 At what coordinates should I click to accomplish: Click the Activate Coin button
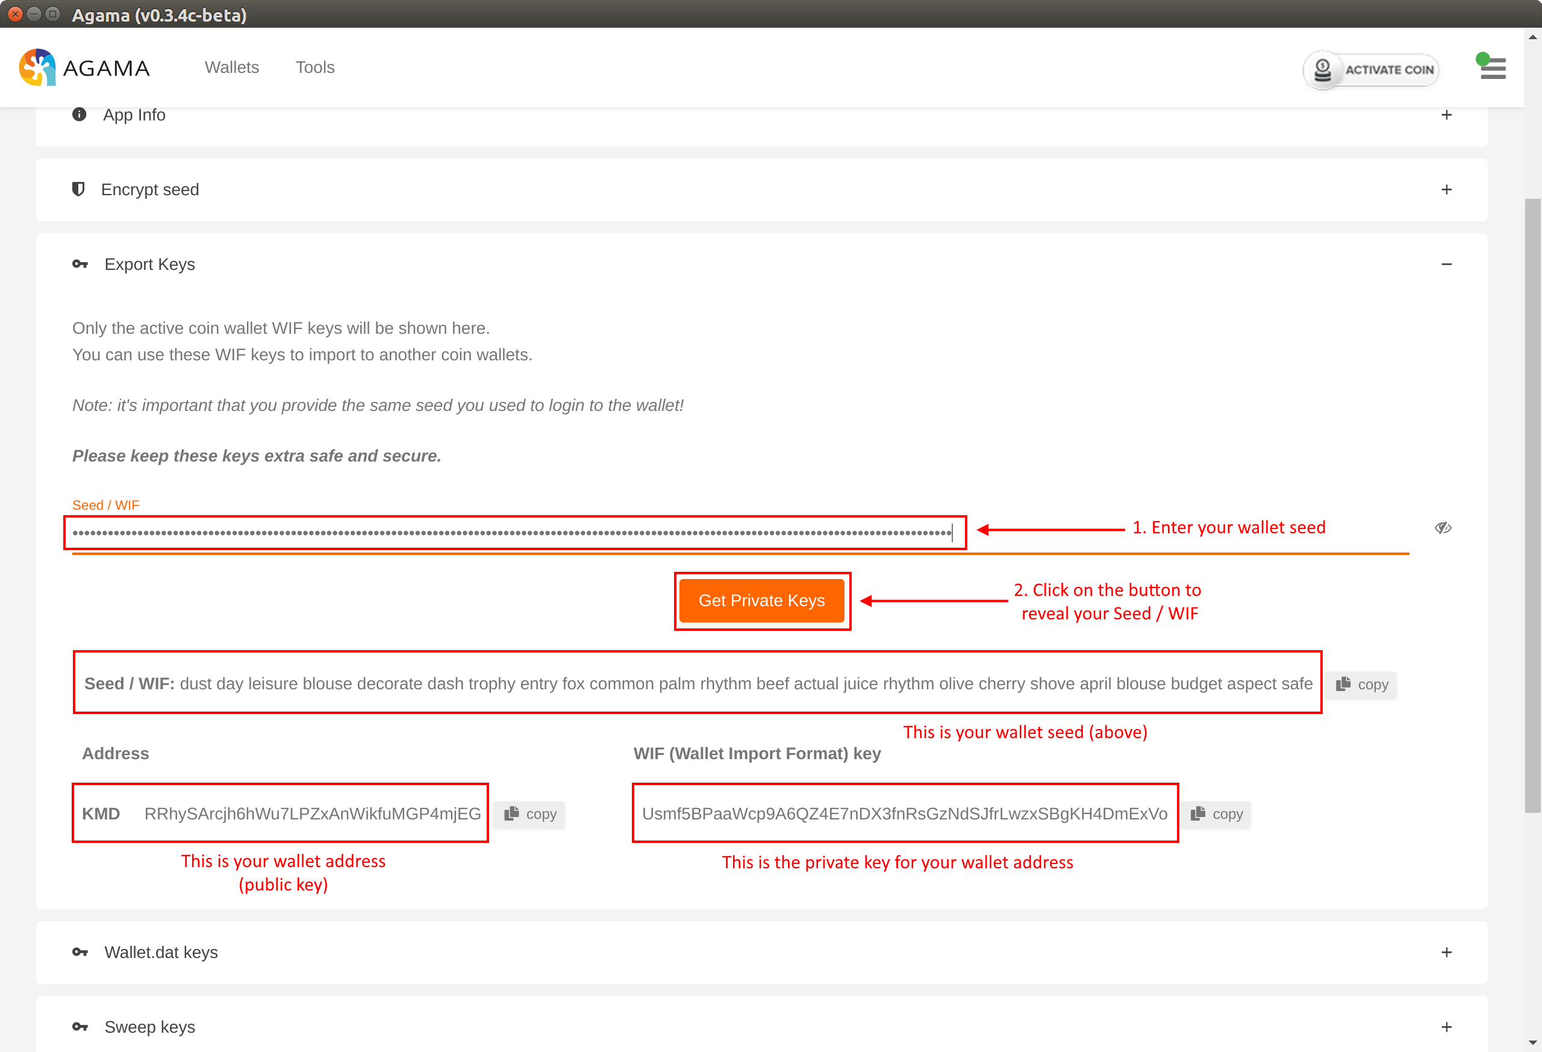[x=1372, y=70]
